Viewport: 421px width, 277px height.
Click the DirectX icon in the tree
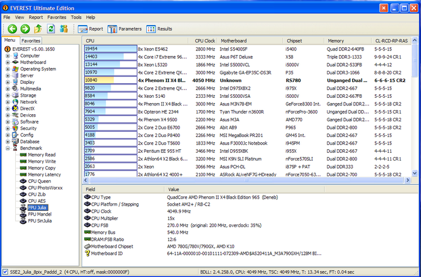pos(15,109)
